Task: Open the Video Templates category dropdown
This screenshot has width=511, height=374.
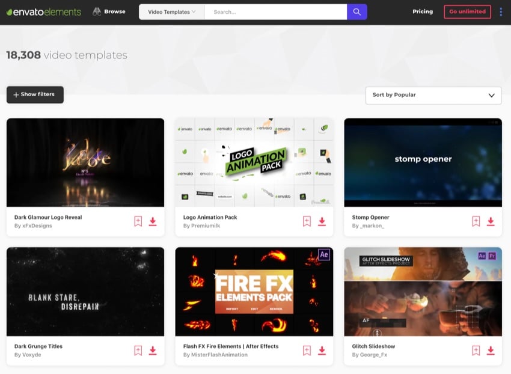Action: [x=171, y=12]
